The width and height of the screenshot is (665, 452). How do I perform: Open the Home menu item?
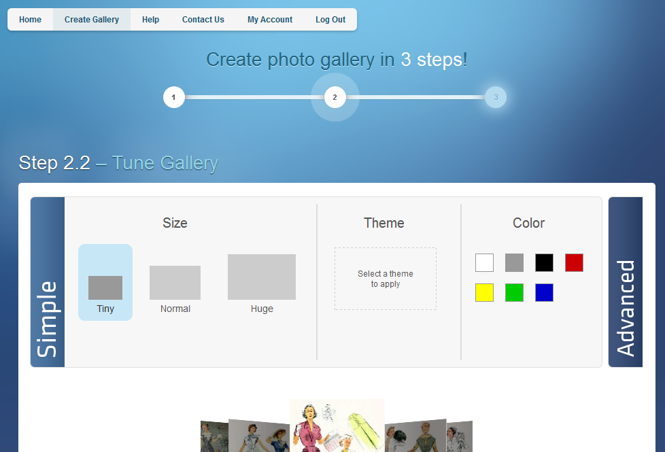[x=30, y=20]
